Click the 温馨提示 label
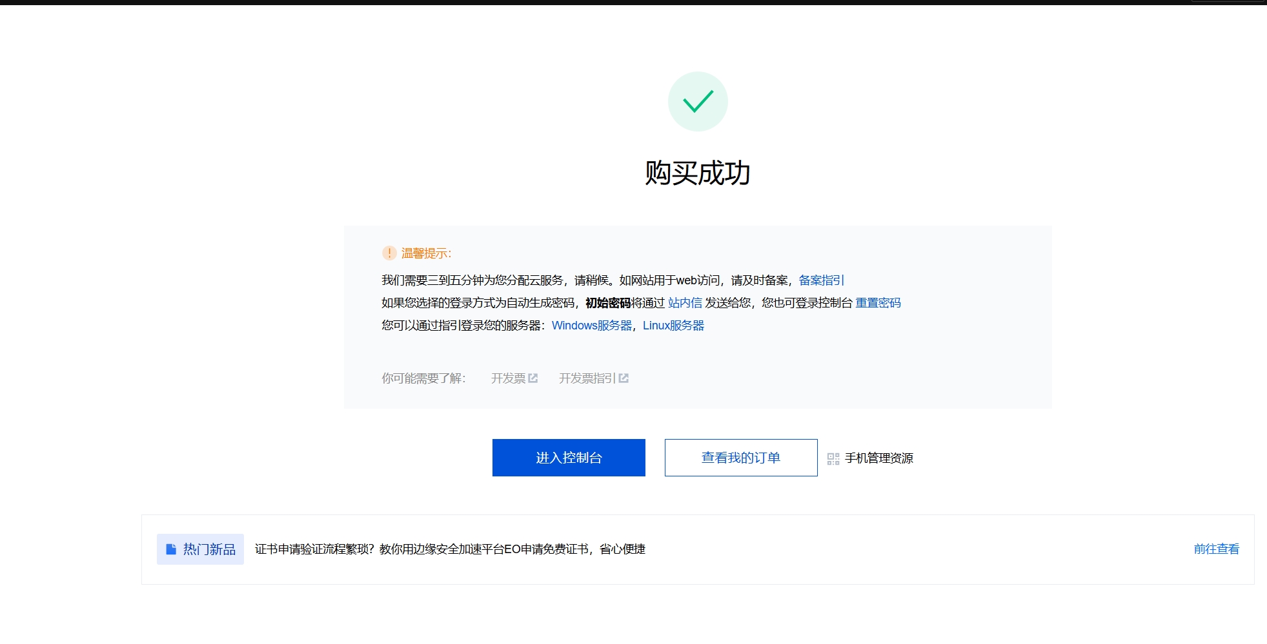Screen dimensions: 1267x644 426,253
